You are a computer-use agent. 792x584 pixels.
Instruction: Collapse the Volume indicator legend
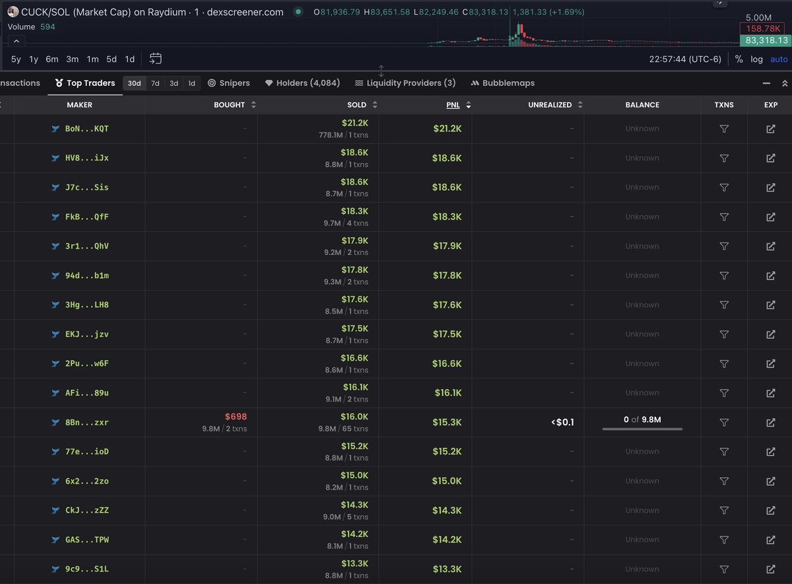click(x=16, y=41)
